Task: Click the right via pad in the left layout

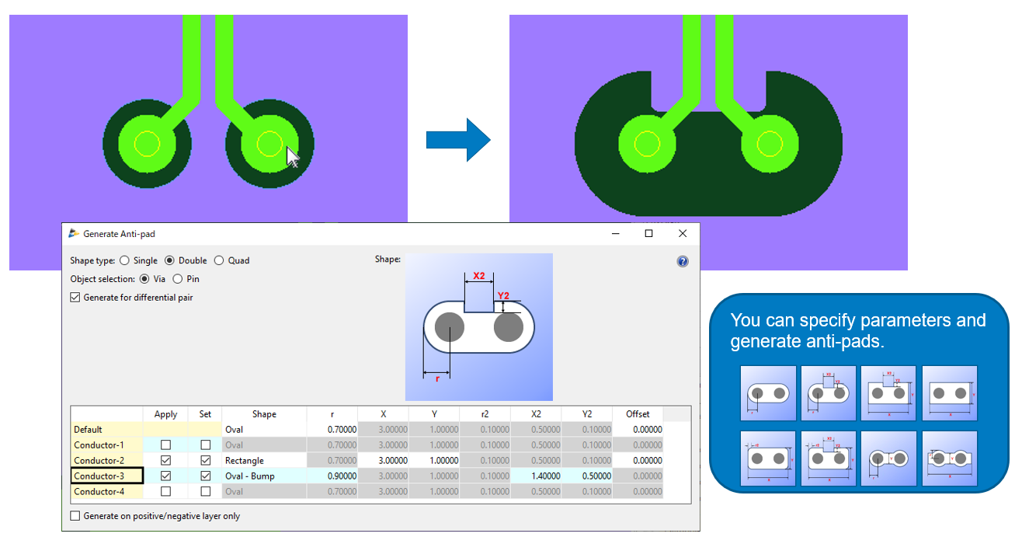Action: (269, 144)
